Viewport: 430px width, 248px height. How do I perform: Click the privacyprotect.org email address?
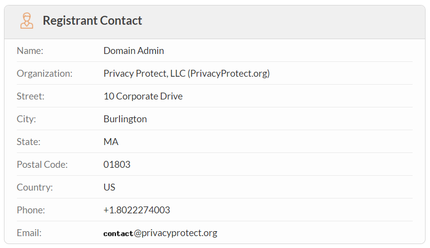point(160,233)
